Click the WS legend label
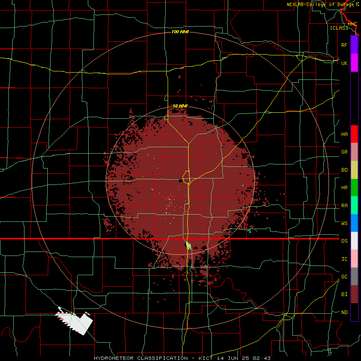The height and width of the screenshot is (361, 361). point(344,223)
